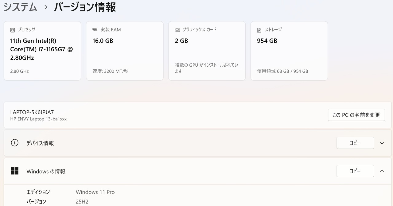The width and height of the screenshot is (393, 206).
Task: Click the Windows の情報 header row
Action: pos(198,171)
